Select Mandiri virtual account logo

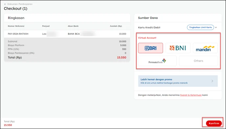pos(205,48)
